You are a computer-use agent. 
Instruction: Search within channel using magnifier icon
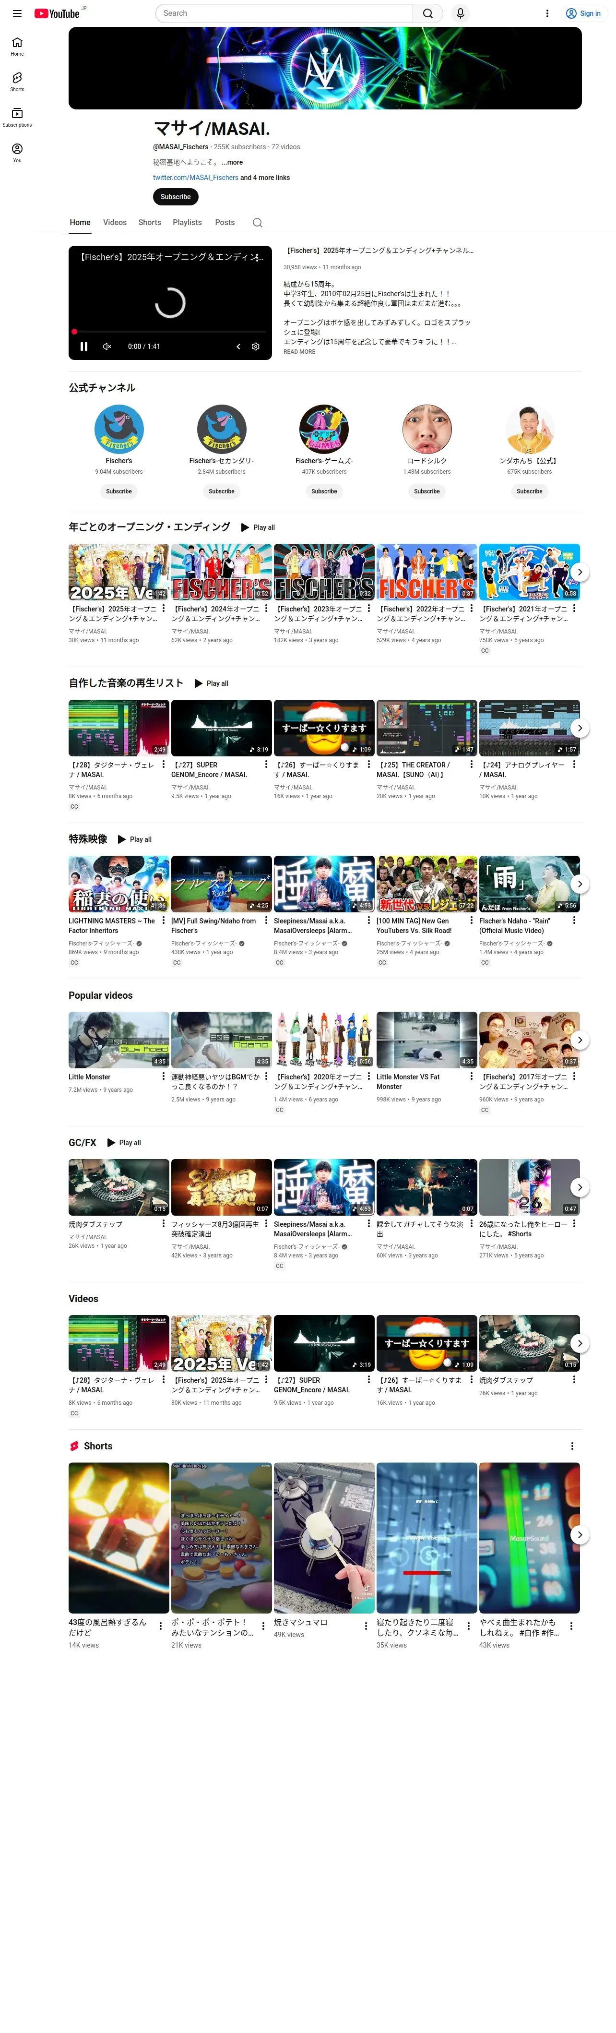[x=257, y=223]
